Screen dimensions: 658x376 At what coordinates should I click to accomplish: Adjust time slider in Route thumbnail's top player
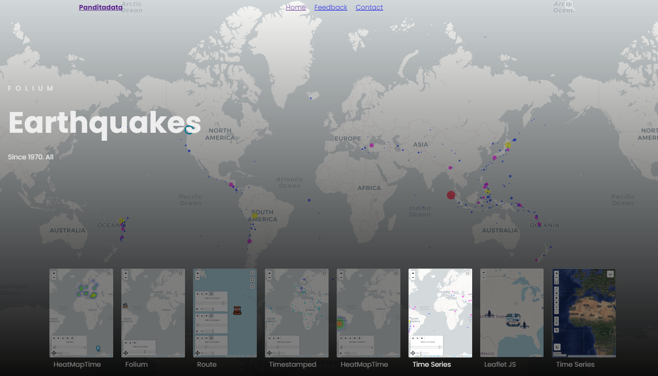coord(211,303)
